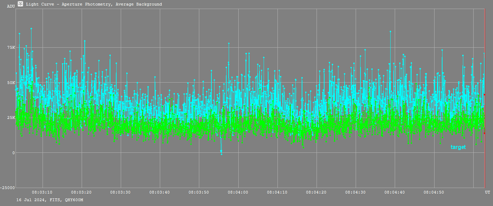Viewport: 493px width, 206px height.
Task: Click the 08:04:20 time label
Action: coord(316,192)
